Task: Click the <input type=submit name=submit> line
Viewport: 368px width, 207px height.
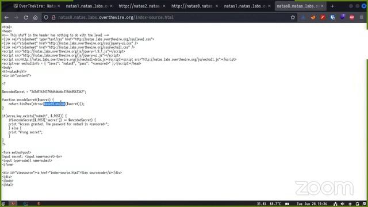Action: coord(27,160)
